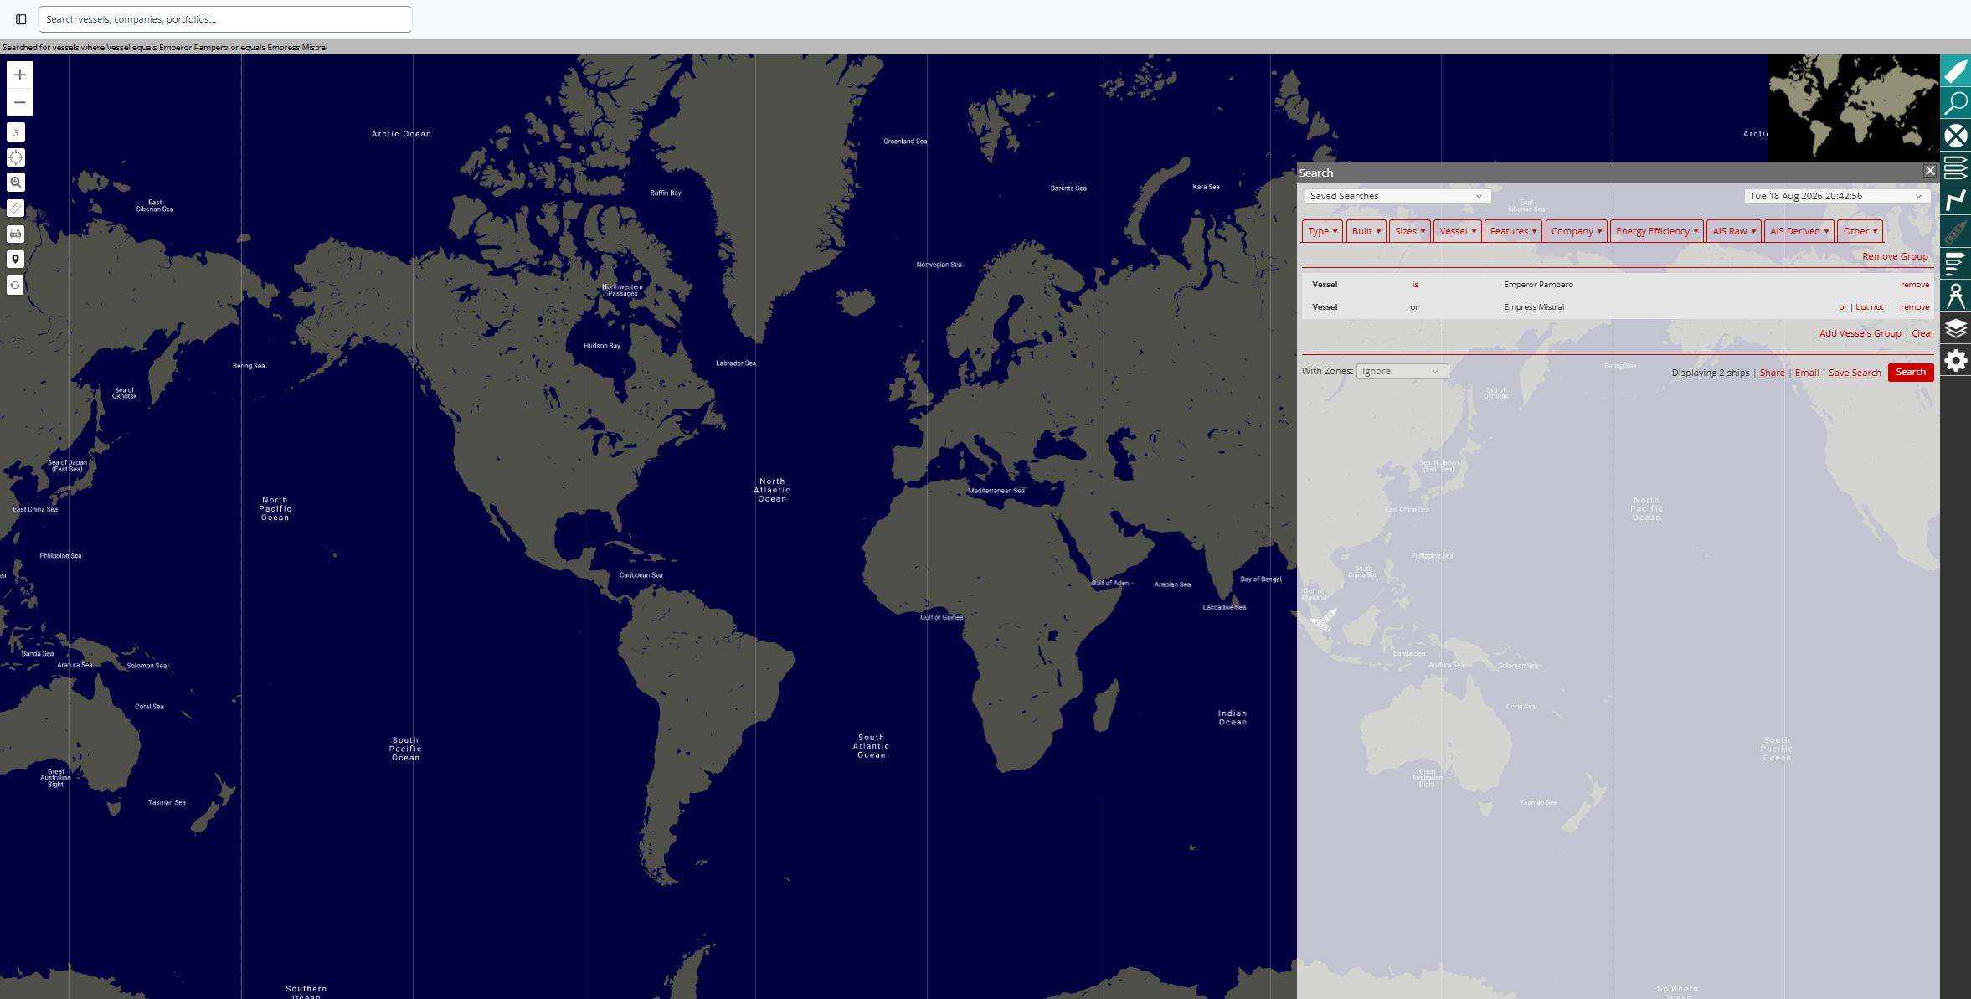Open the Type filter menu
Viewport: 1971px width, 999px height.
pos(1322,231)
